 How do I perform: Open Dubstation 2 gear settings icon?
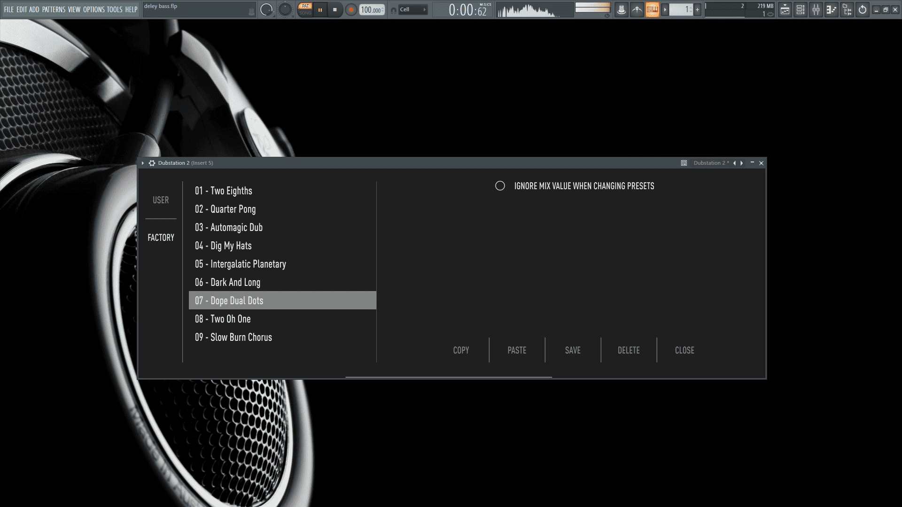coord(152,163)
